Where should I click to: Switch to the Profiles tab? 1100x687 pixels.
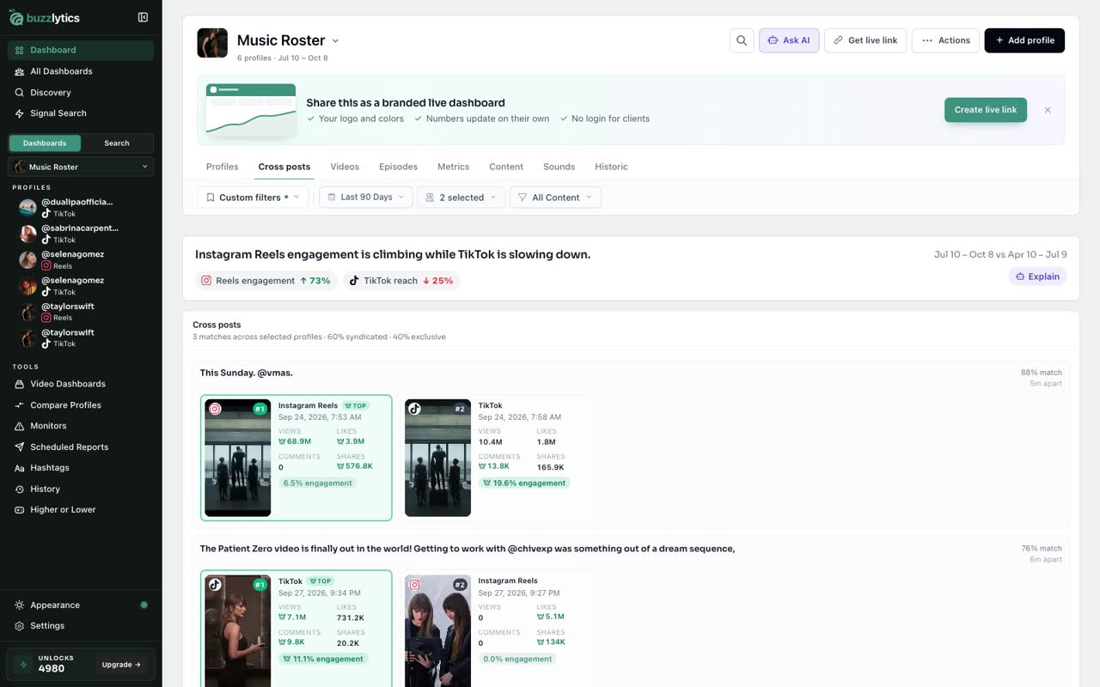[x=223, y=167]
